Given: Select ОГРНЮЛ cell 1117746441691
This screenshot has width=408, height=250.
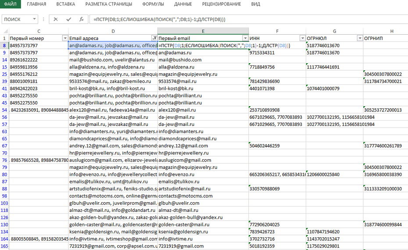Looking at the screenshot, I should [334, 67].
